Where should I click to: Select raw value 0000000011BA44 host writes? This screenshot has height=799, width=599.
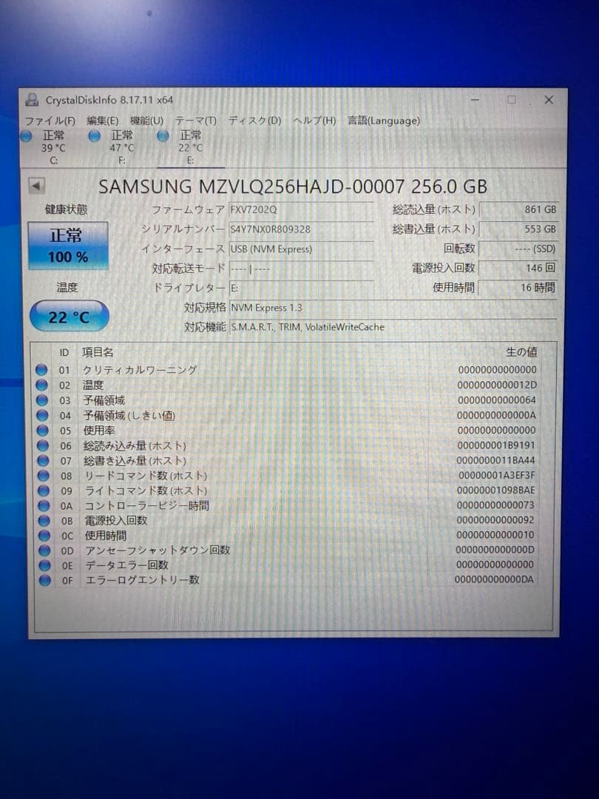495,460
